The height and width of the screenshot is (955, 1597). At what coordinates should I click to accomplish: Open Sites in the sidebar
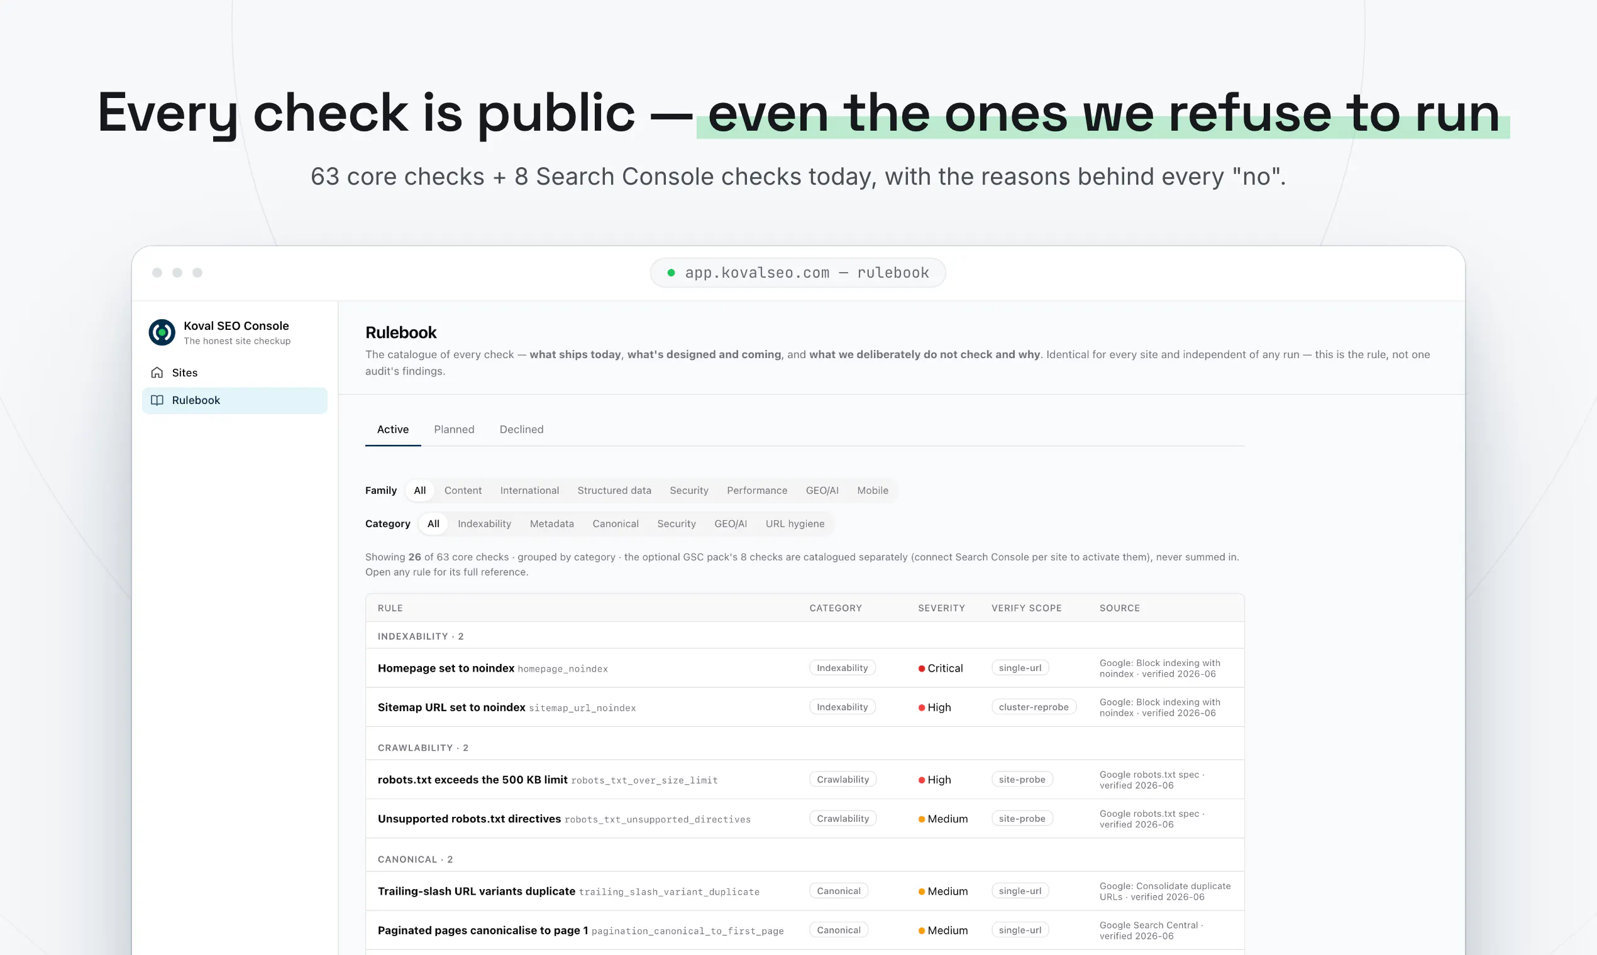point(235,373)
